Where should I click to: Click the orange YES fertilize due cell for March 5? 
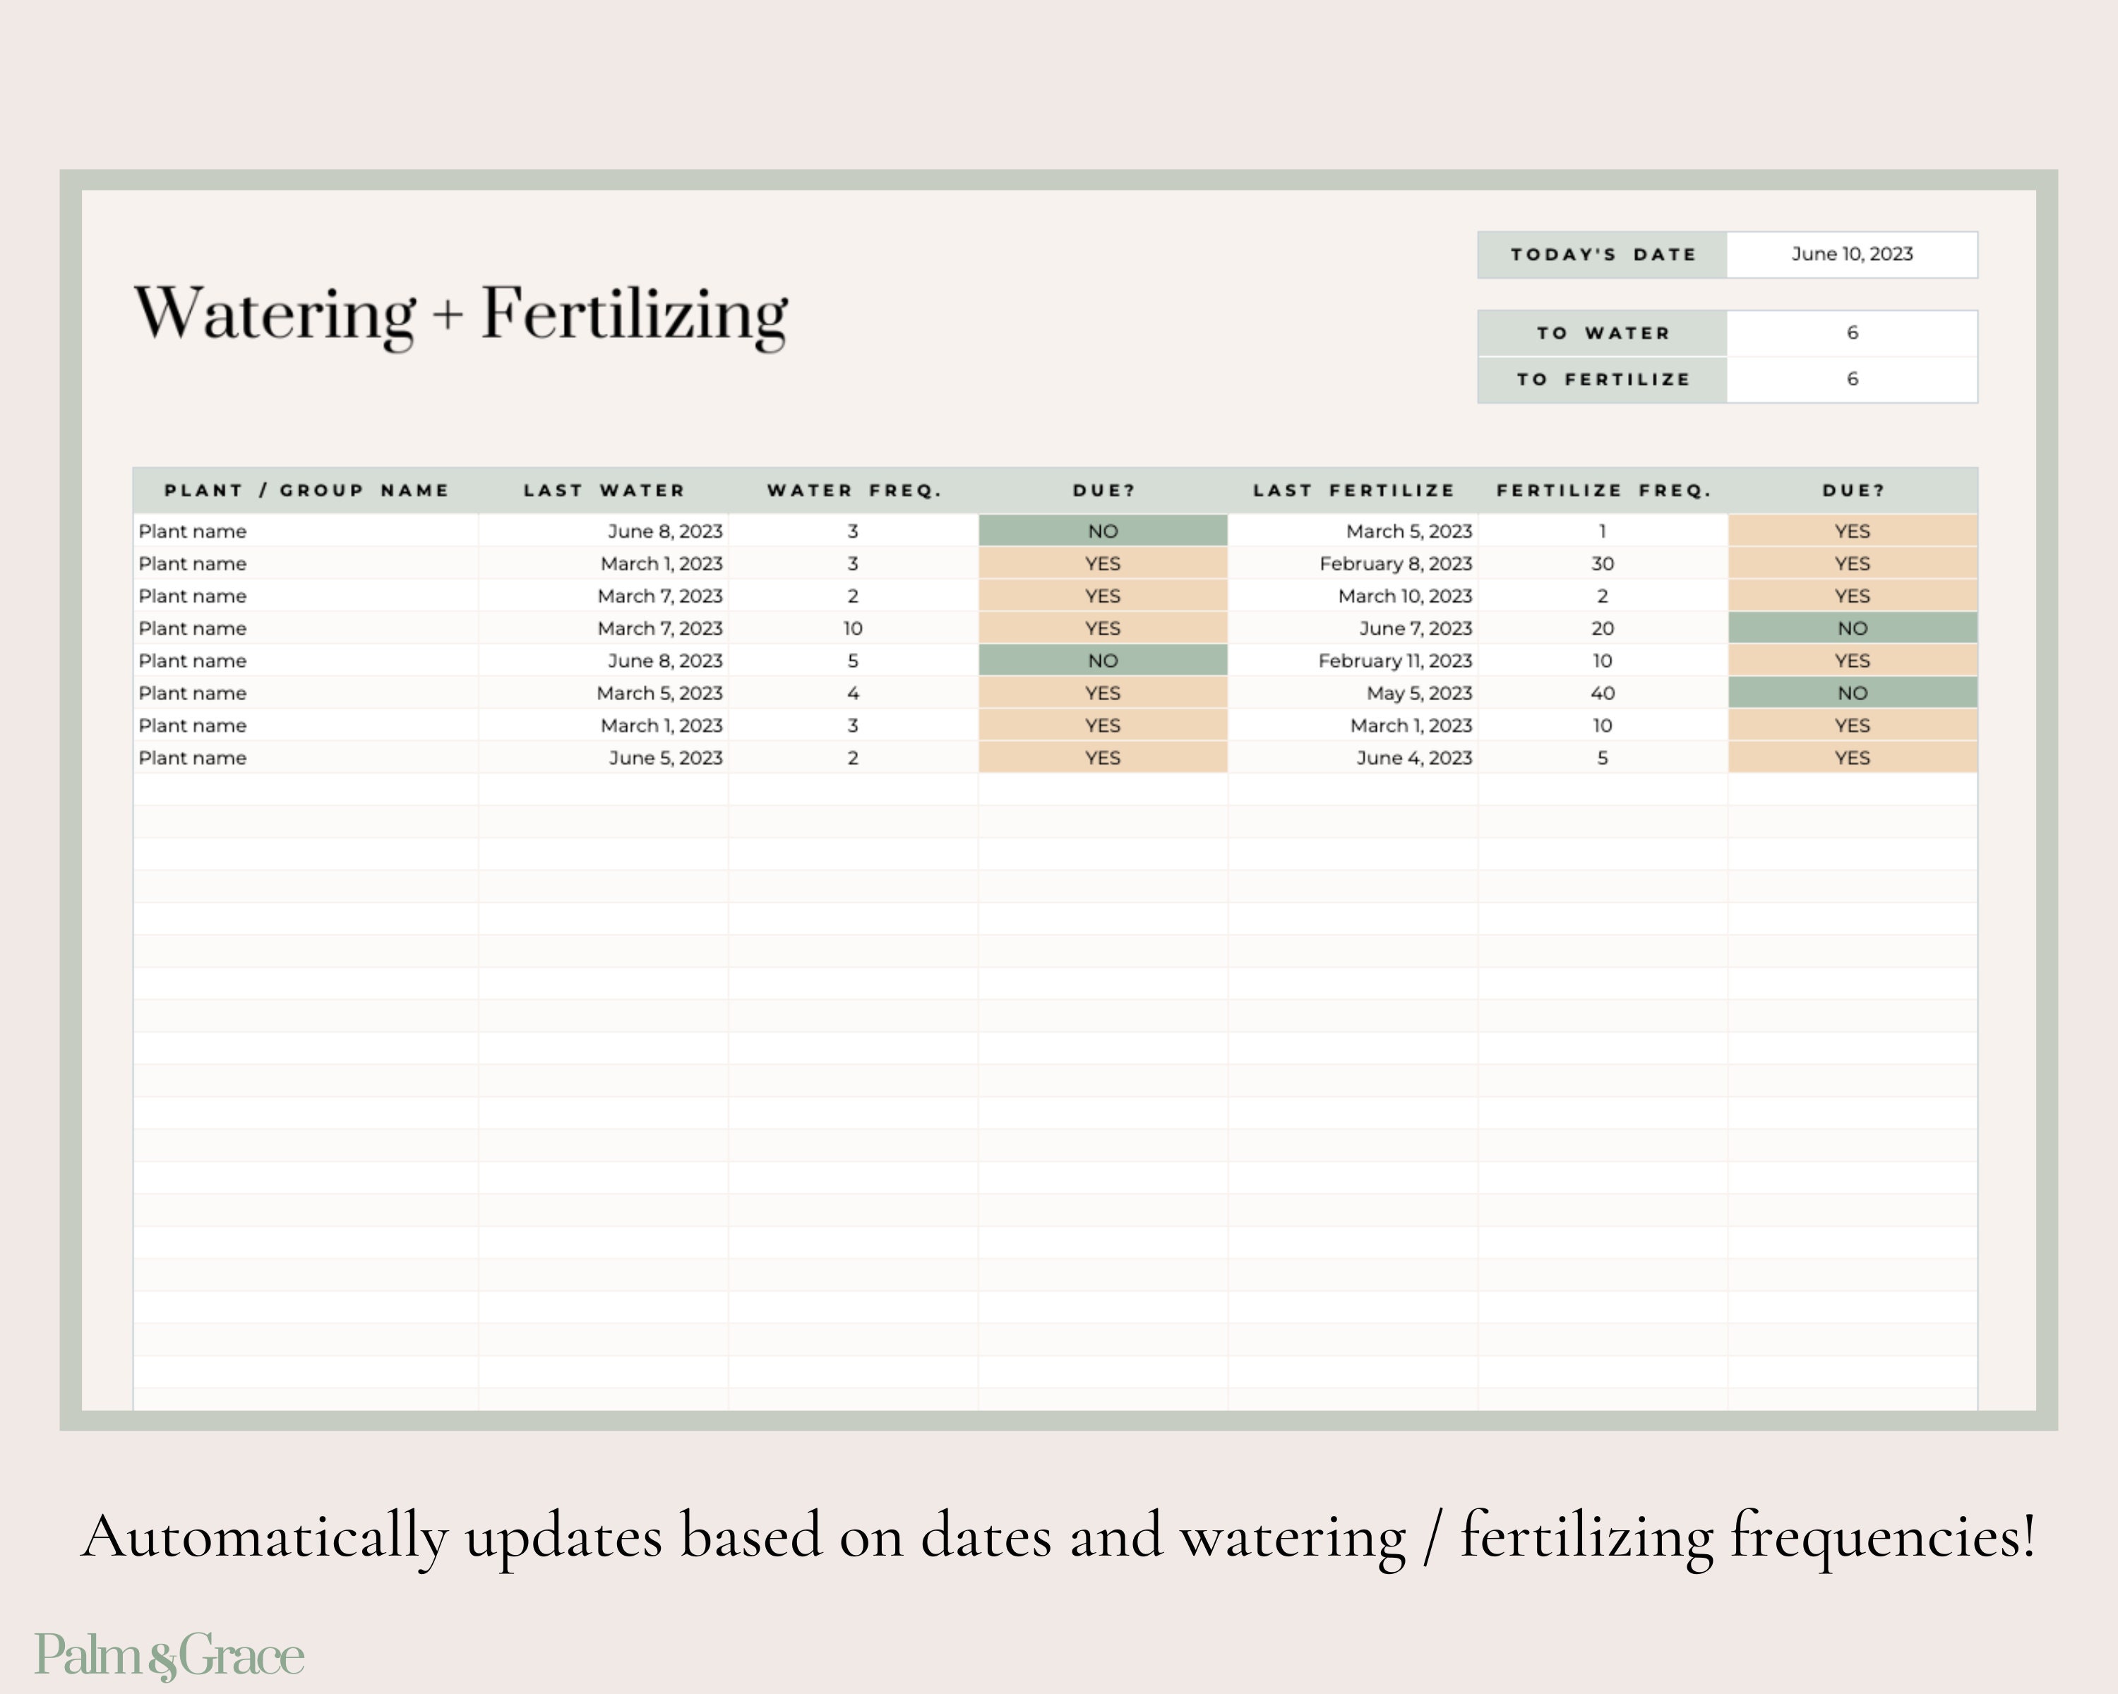tap(1851, 530)
